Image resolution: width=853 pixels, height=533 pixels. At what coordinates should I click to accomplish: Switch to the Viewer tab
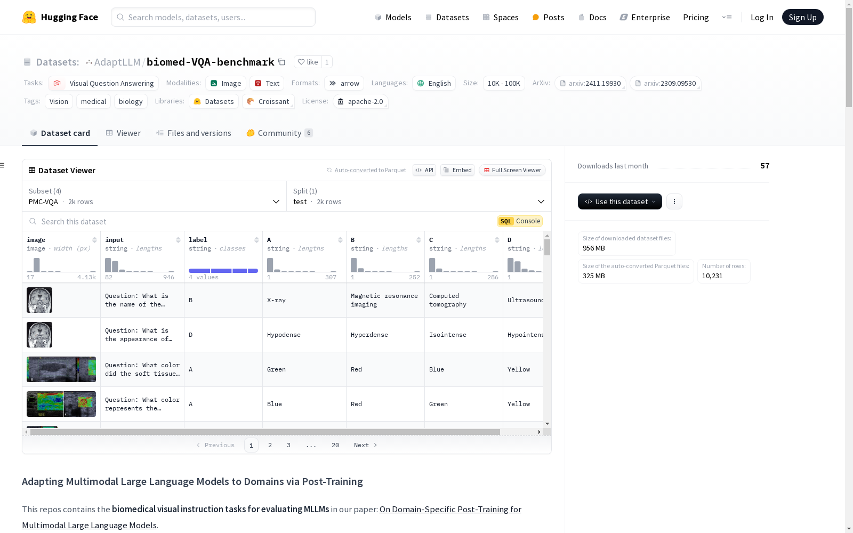point(123,133)
